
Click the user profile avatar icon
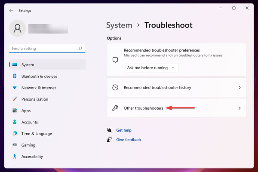click(x=18, y=28)
